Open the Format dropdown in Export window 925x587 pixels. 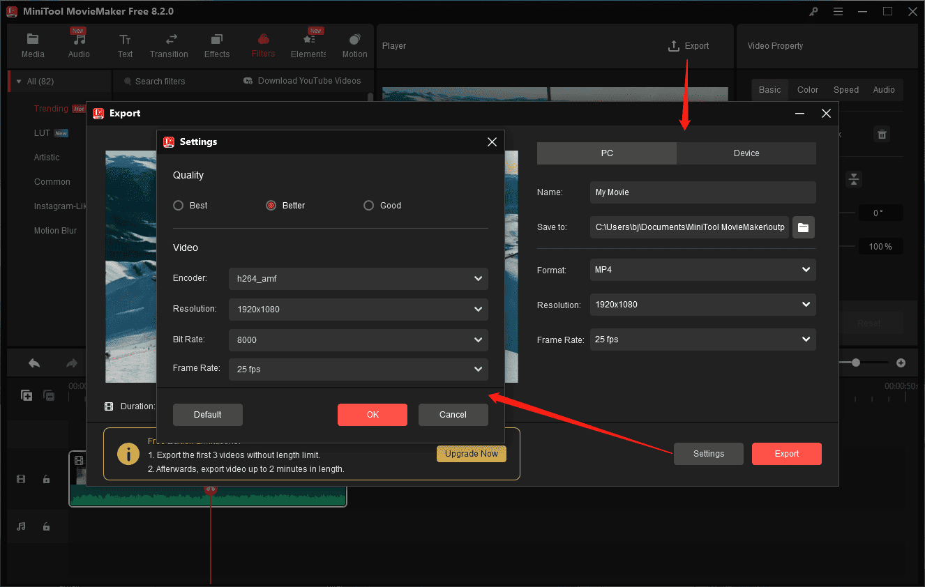coord(703,270)
